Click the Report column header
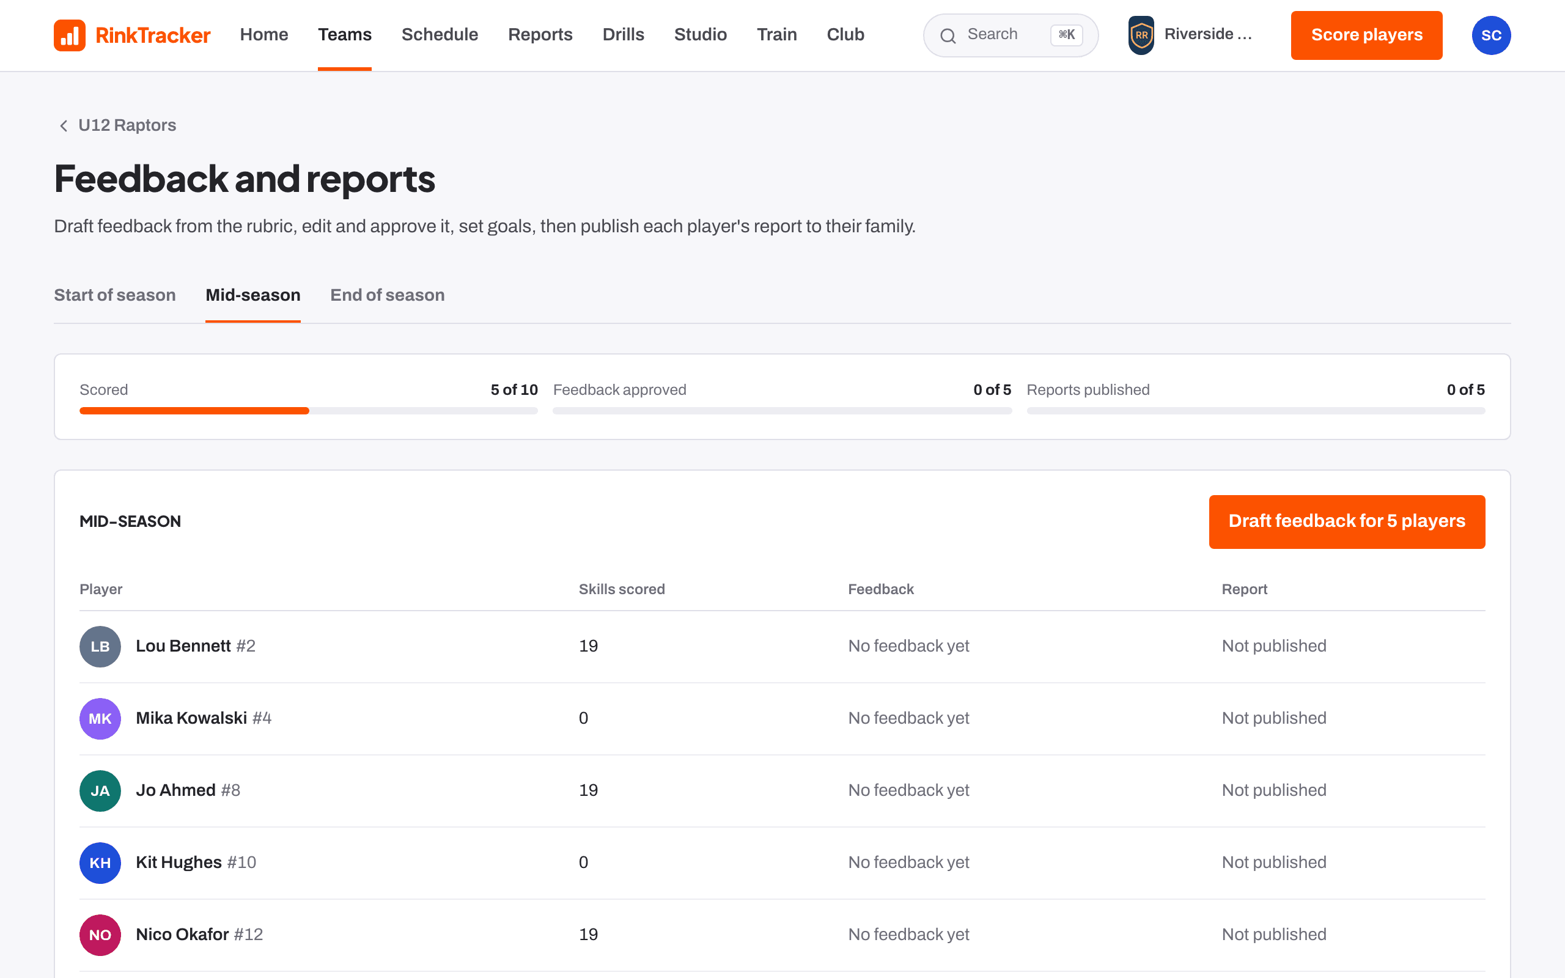 (x=1244, y=589)
